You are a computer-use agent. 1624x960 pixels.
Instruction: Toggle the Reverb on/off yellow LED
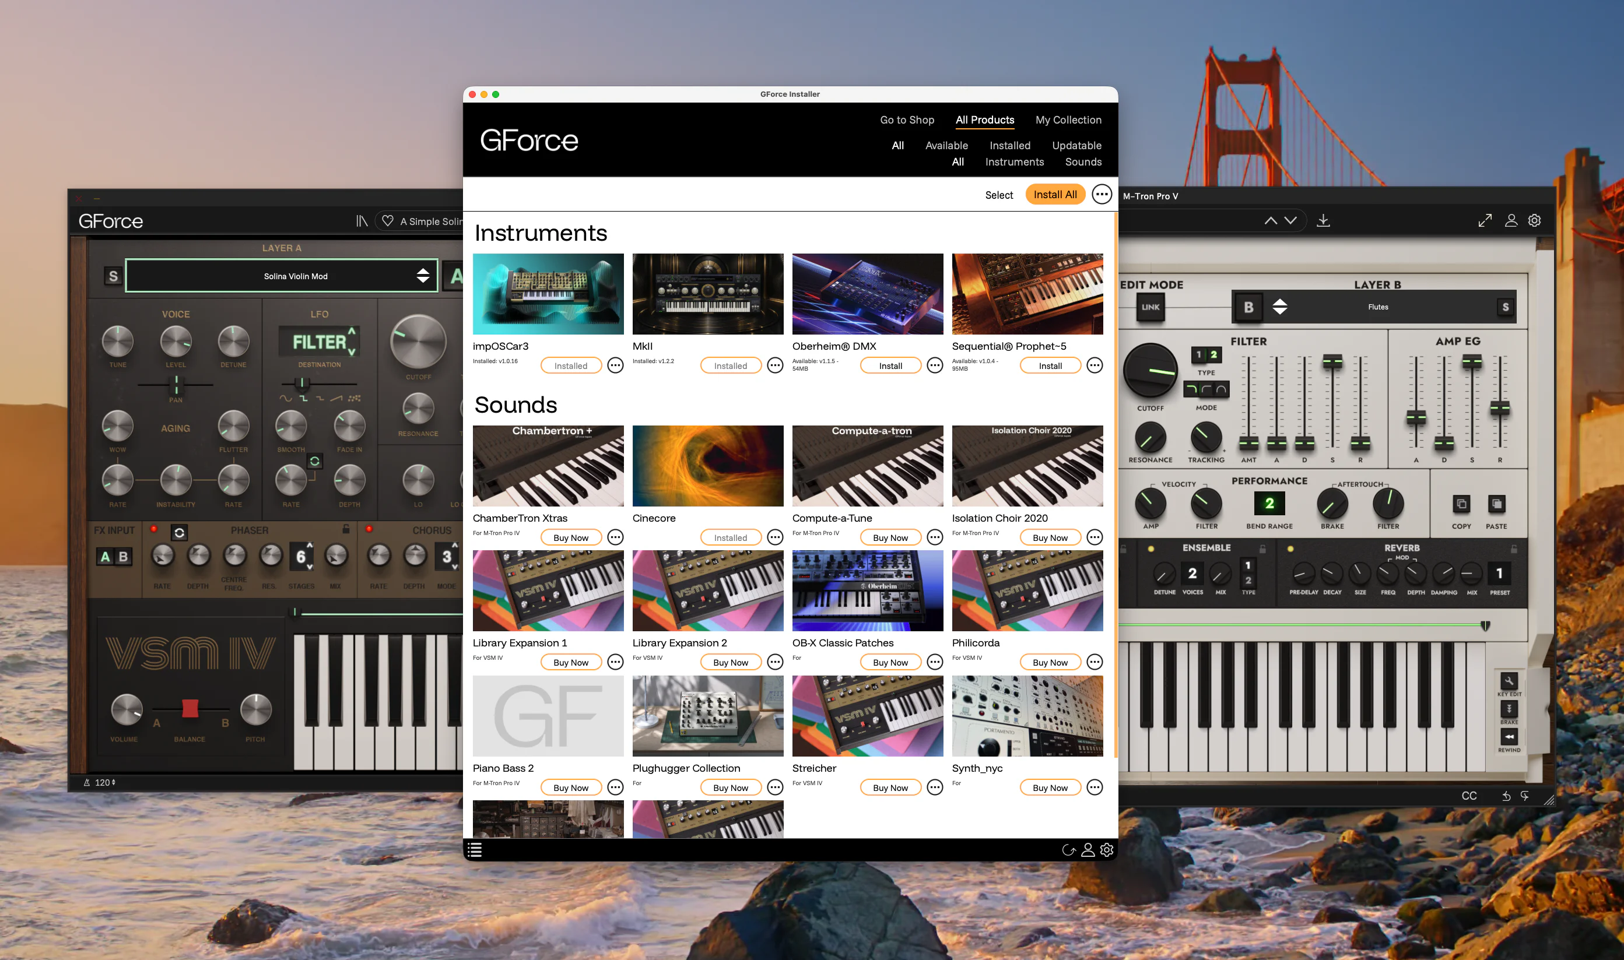(x=1290, y=548)
